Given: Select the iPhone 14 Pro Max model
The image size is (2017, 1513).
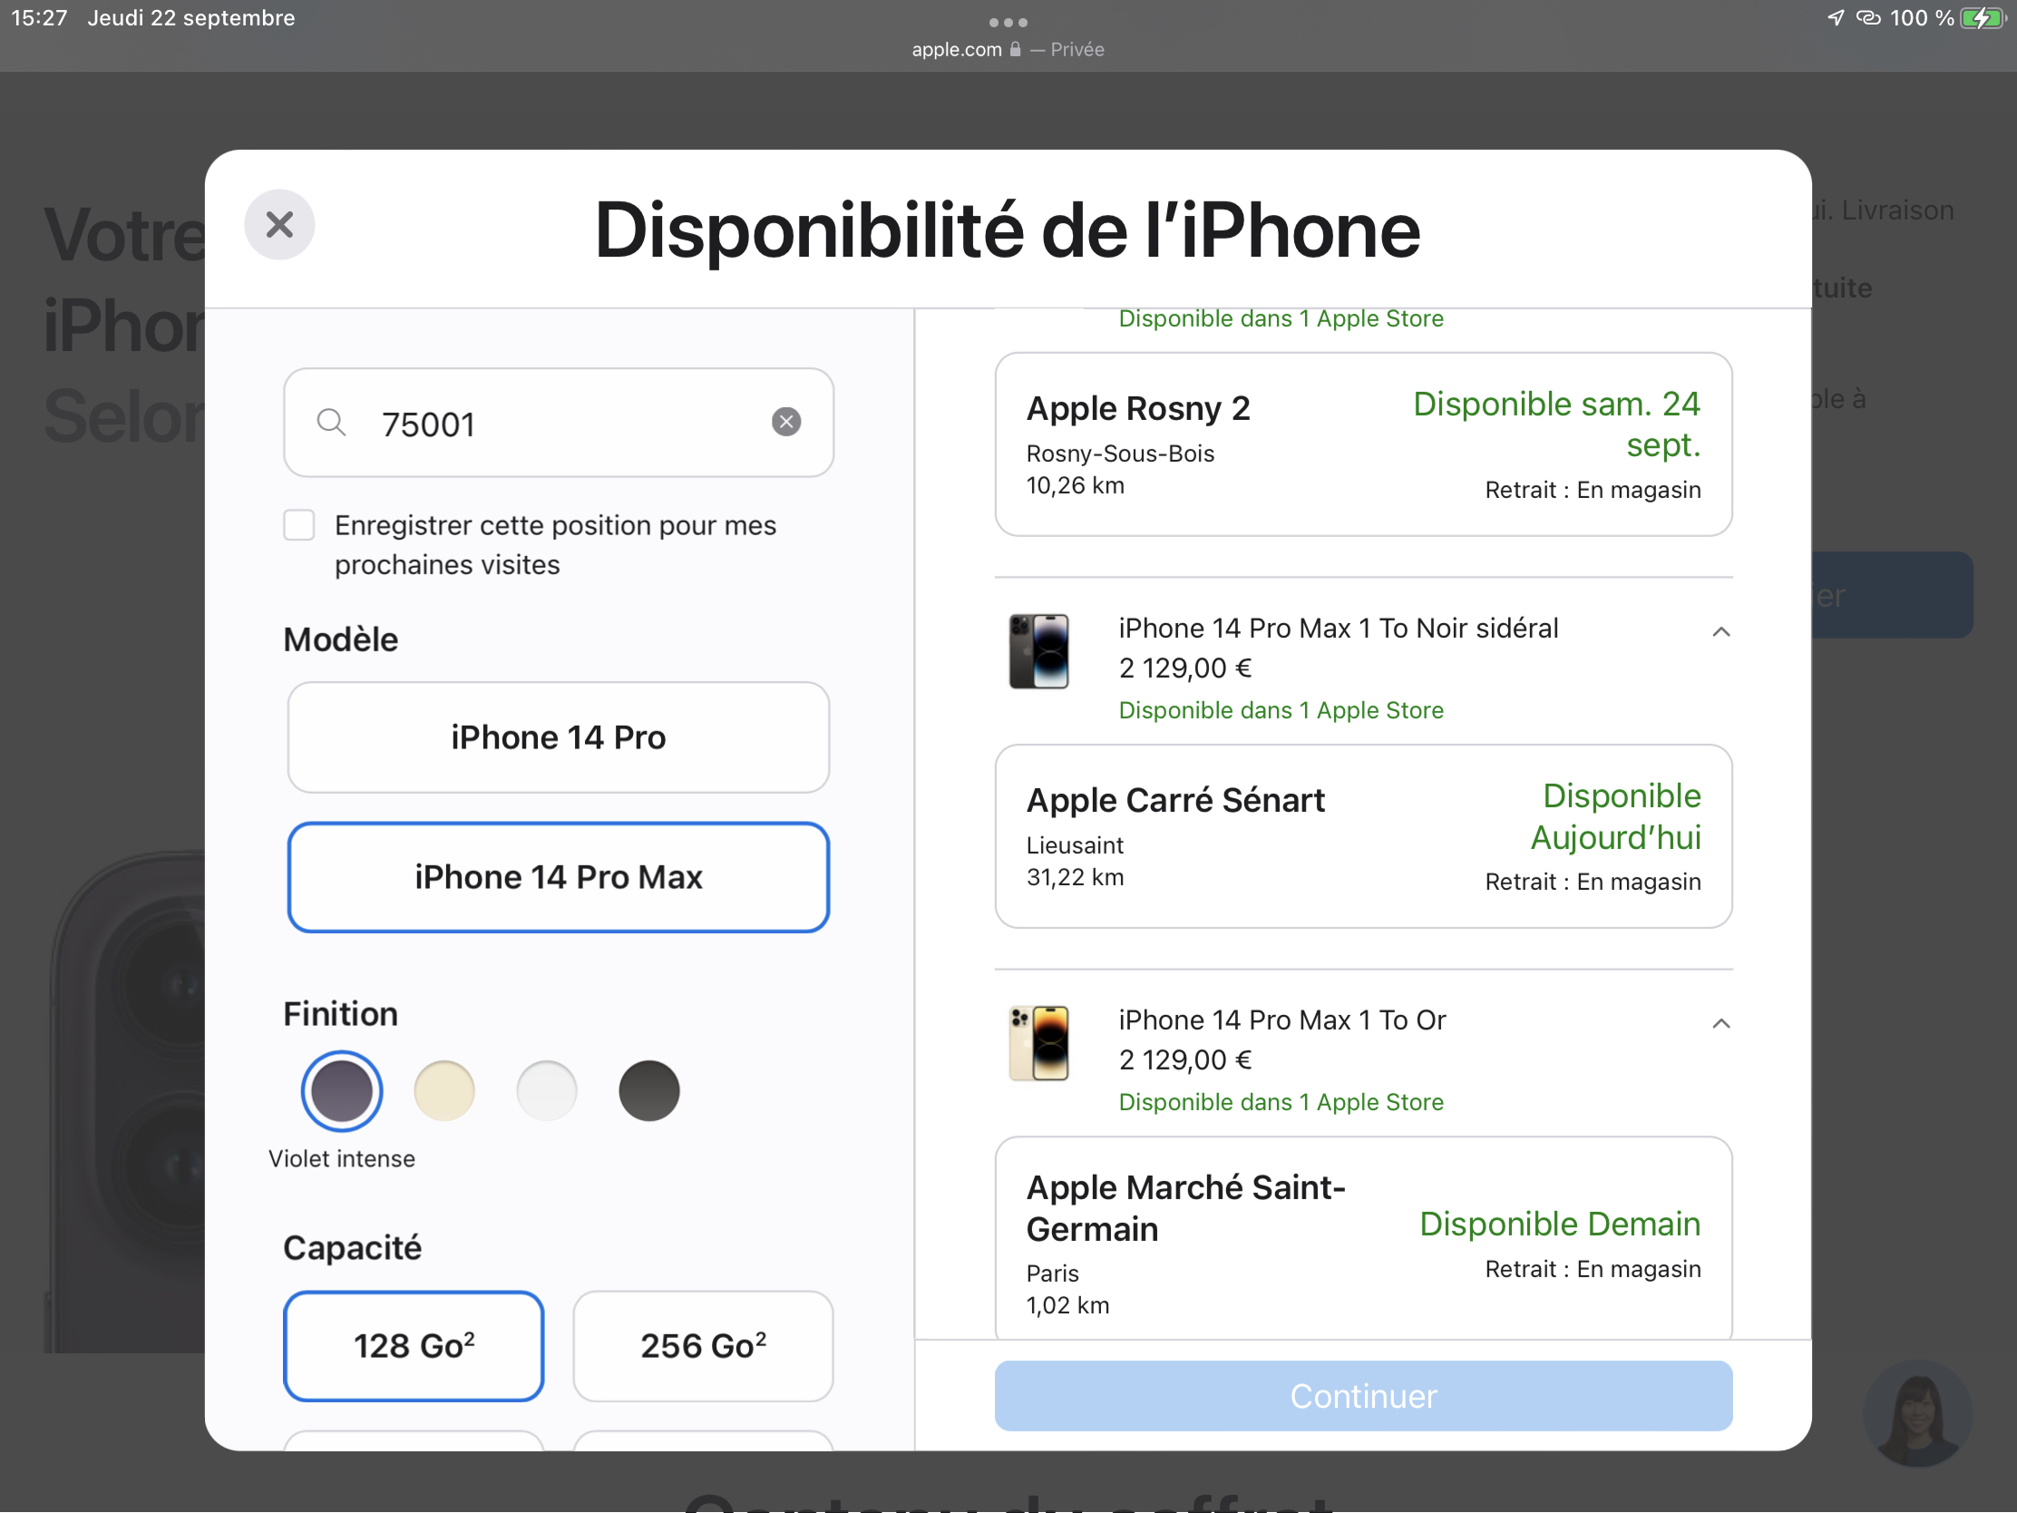Looking at the screenshot, I should click(558, 876).
